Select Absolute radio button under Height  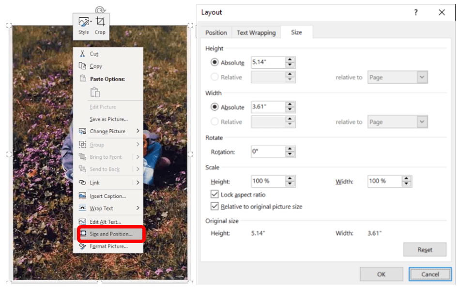(x=215, y=62)
